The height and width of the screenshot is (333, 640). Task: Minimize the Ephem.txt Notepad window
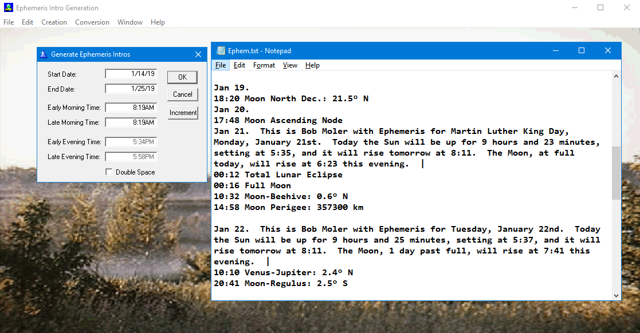(x=555, y=51)
